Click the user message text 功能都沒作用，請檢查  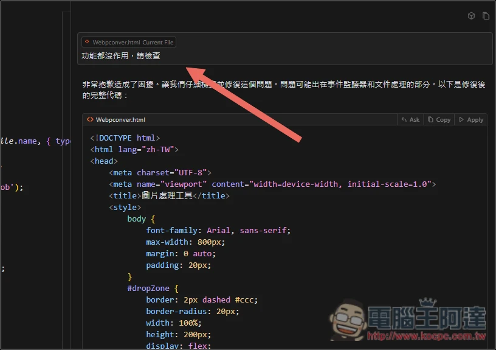pos(121,56)
